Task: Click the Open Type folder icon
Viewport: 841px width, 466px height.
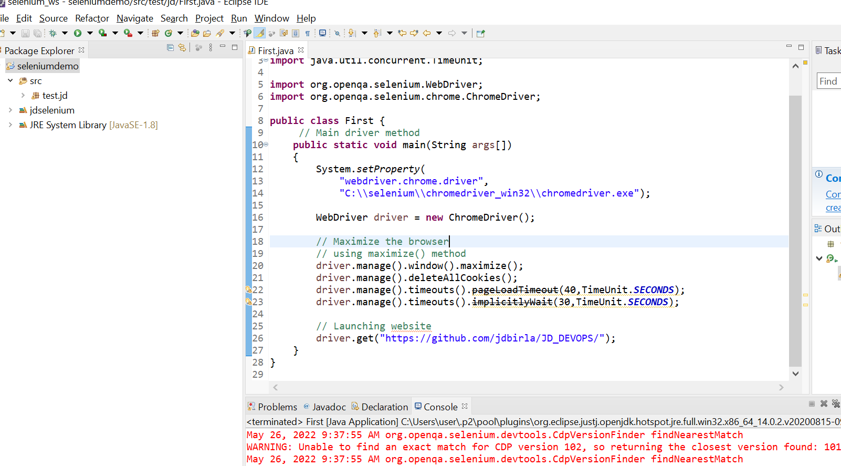Action: tap(195, 33)
